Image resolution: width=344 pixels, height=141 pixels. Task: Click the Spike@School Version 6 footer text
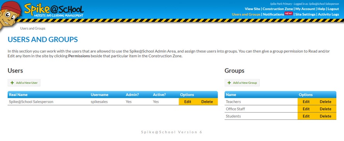[x=172, y=132]
